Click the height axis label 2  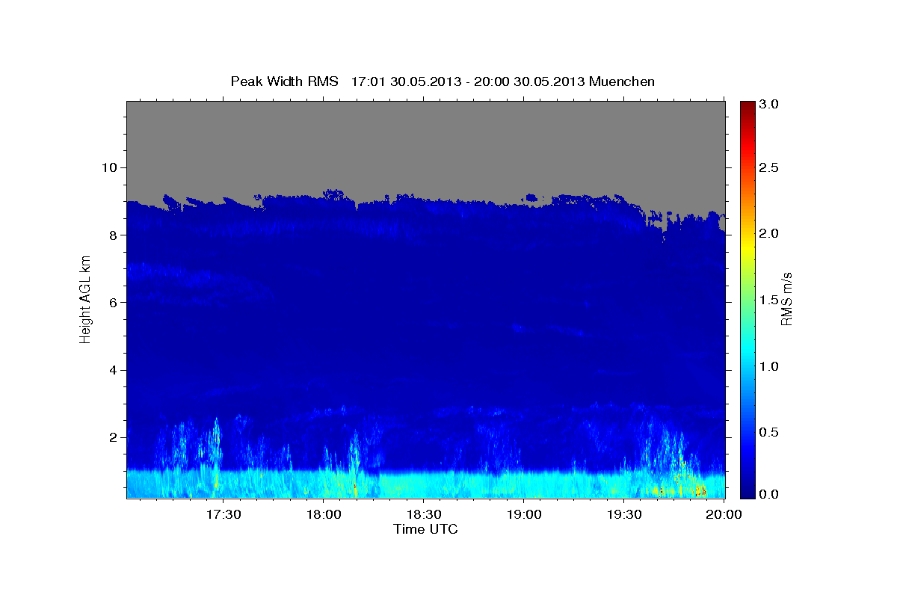pyautogui.click(x=115, y=437)
